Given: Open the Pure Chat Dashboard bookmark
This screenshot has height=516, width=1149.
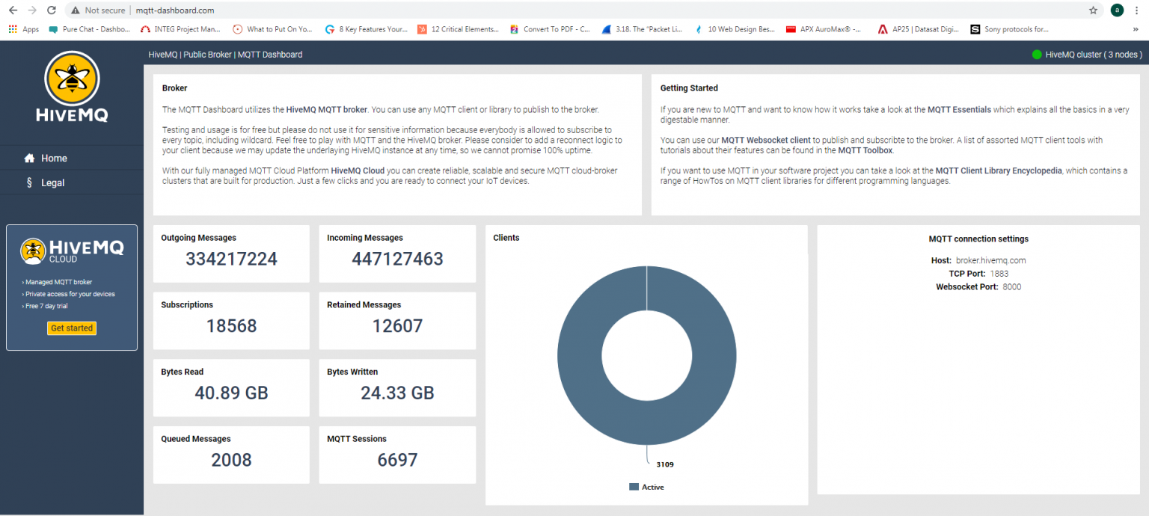Looking at the screenshot, I should click(89, 29).
